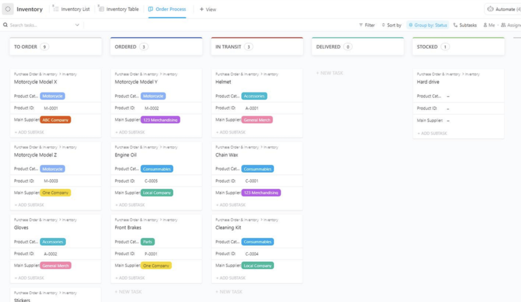The width and height of the screenshot is (521, 302).
Task: Click the Sort by icon
Action: (383, 25)
